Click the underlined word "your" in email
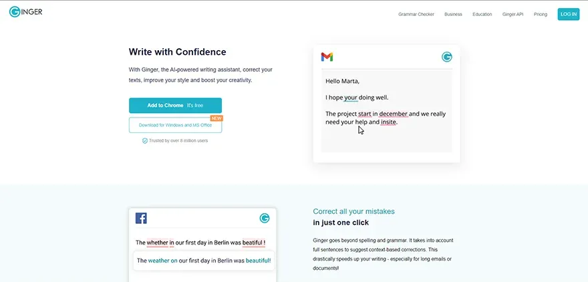The width and height of the screenshot is (588, 282). coord(351,98)
